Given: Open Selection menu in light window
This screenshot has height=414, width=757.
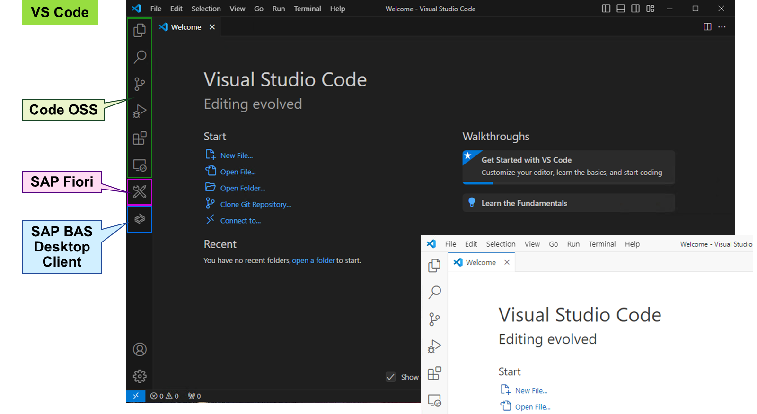Looking at the screenshot, I should [501, 244].
